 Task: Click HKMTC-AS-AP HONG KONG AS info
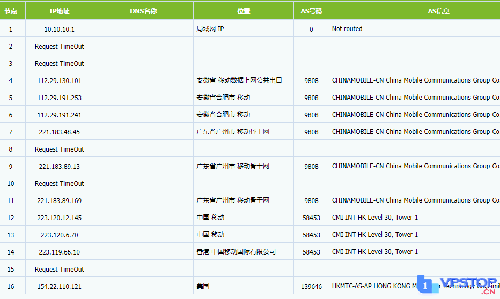[416, 287]
